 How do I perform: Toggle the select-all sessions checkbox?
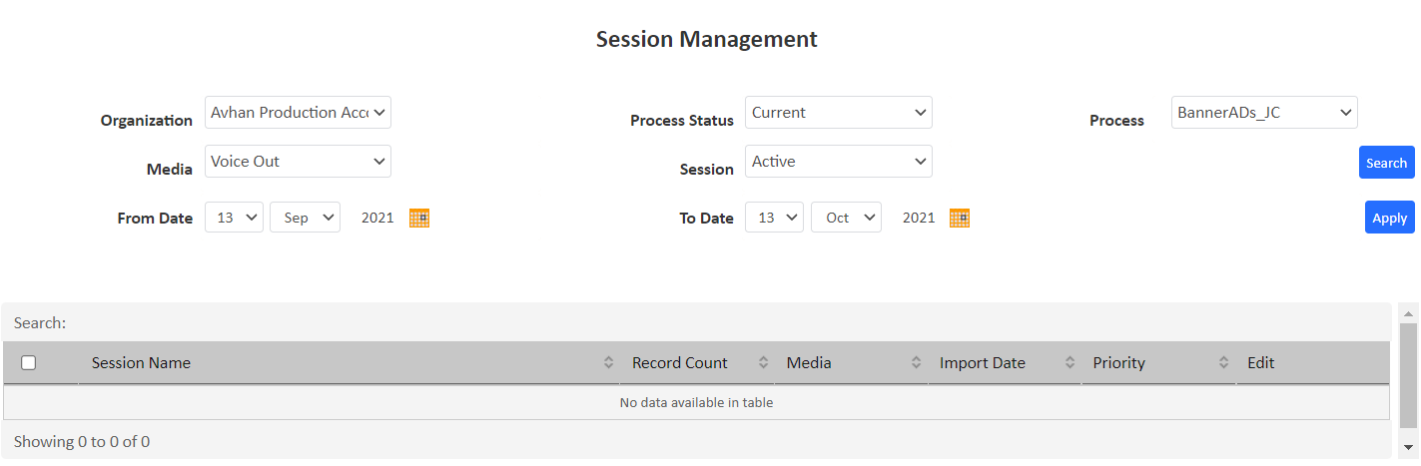pos(29,363)
